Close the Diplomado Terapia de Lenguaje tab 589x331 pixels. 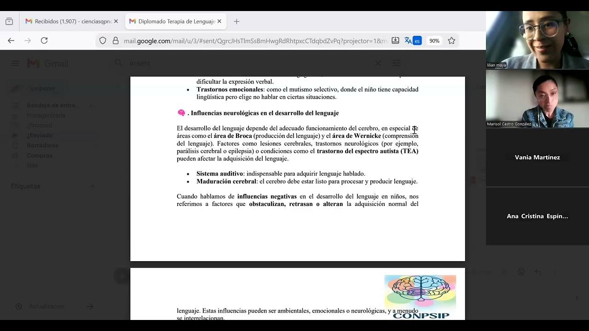(x=219, y=21)
